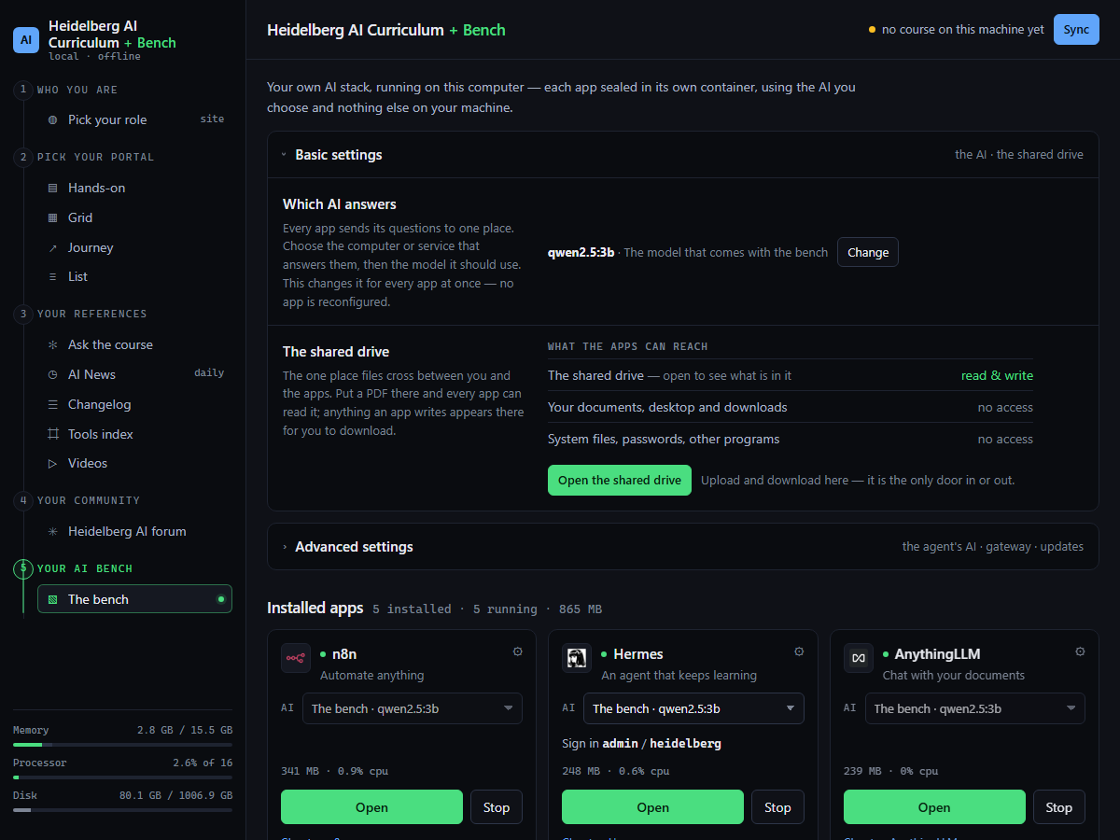Stop the AnythingLLM app
The height and width of the screenshot is (840, 1120).
[1059, 807]
